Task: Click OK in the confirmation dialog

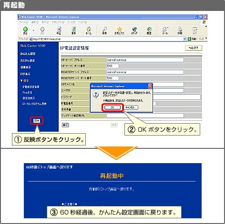Action: coord(112,107)
